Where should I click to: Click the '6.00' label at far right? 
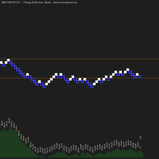[x=141, y=138]
